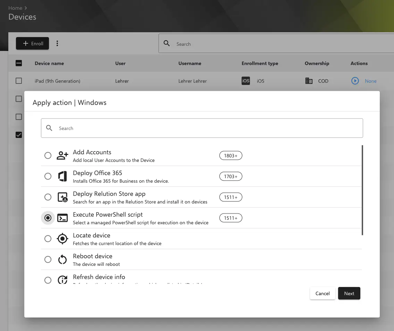Cancel the Apply action dialog
This screenshot has height=331, width=394.
pyautogui.click(x=322, y=293)
